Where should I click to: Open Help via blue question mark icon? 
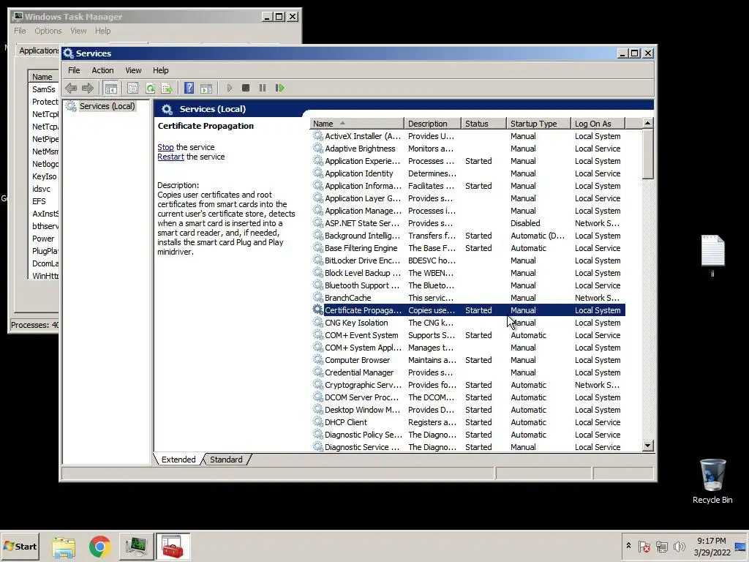[189, 88]
